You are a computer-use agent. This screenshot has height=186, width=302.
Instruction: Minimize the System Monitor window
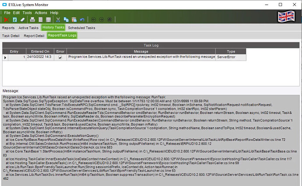point(267,5)
